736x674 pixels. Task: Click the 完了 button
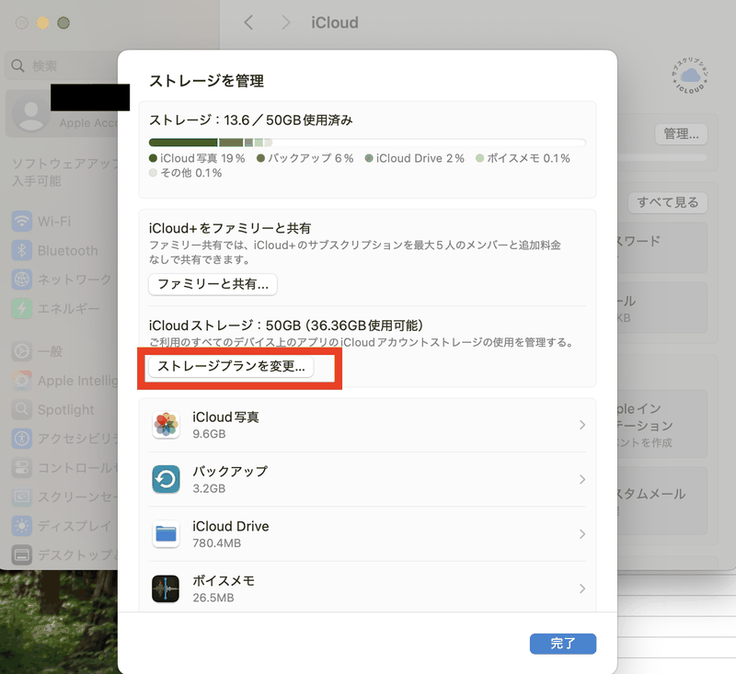tap(563, 644)
